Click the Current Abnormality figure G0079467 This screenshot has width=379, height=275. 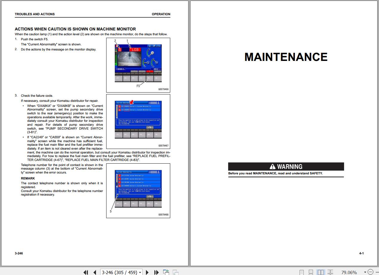pyautogui.click(x=138, y=122)
